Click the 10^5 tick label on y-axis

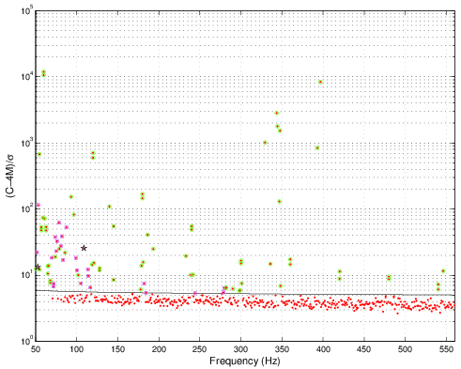coord(27,10)
